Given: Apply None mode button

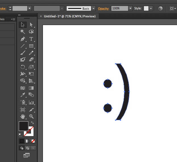Looking at the screenshot, I should pyautogui.click(x=33, y=141).
